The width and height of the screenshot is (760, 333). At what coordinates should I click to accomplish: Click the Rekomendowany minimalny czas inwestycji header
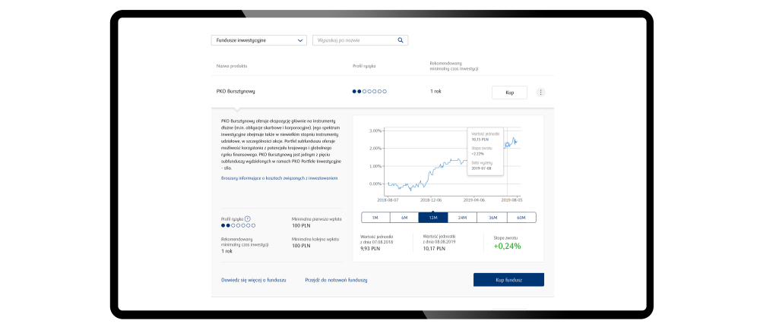point(454,66)
